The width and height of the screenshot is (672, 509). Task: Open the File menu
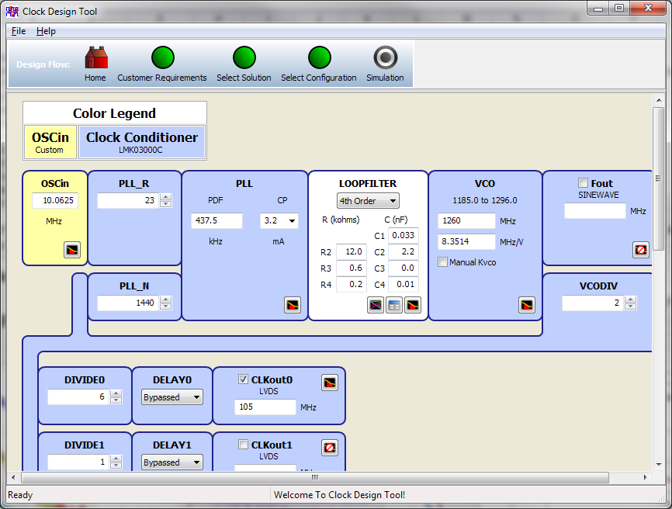tap(18, 30)
